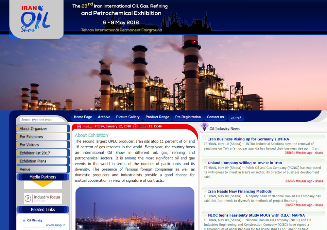This screenshot has height=230, width=327.
Task: Visit the www.mop.ir link
Action: [x=55, y=225]
